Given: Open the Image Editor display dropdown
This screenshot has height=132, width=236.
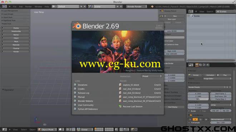Looking at the screenshot, I should [x=217, y=79].
